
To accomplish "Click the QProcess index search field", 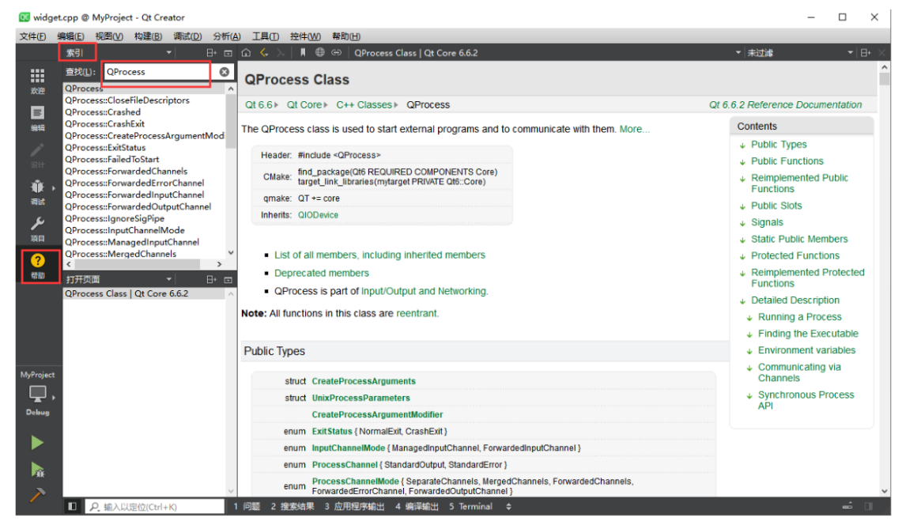I will point(157,72).
